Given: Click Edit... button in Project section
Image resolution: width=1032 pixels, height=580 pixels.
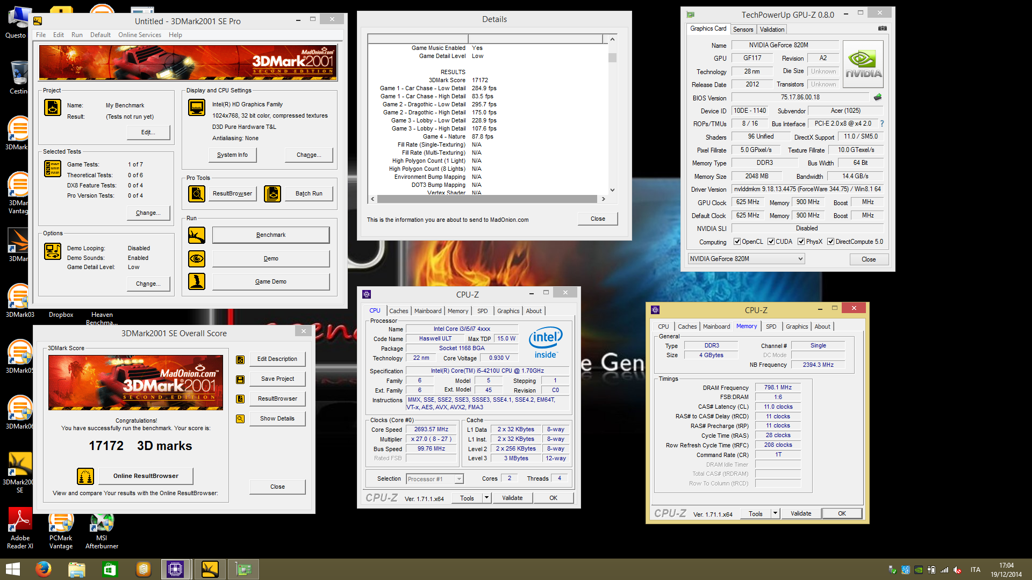Looking at the screenshot, I should pos(148,132).
